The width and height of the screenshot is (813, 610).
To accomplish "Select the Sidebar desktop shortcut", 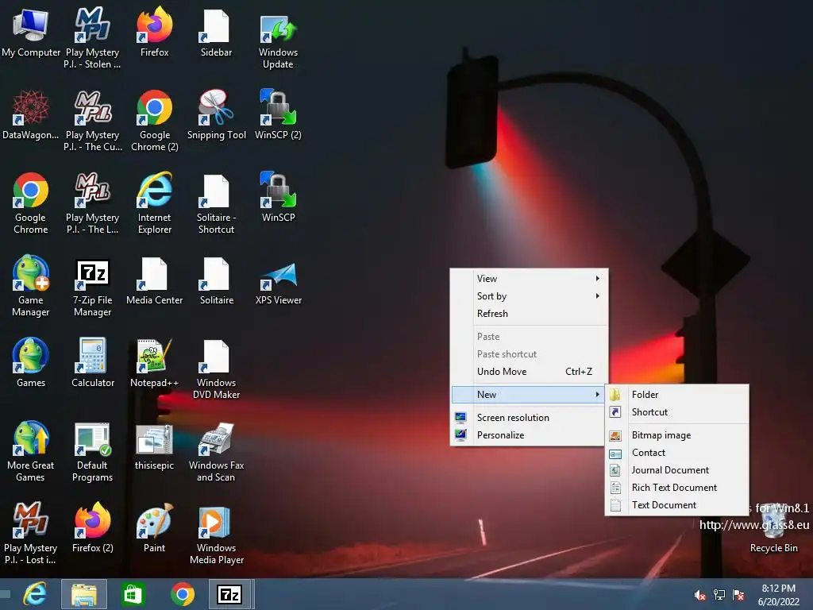I will point(216,32).
